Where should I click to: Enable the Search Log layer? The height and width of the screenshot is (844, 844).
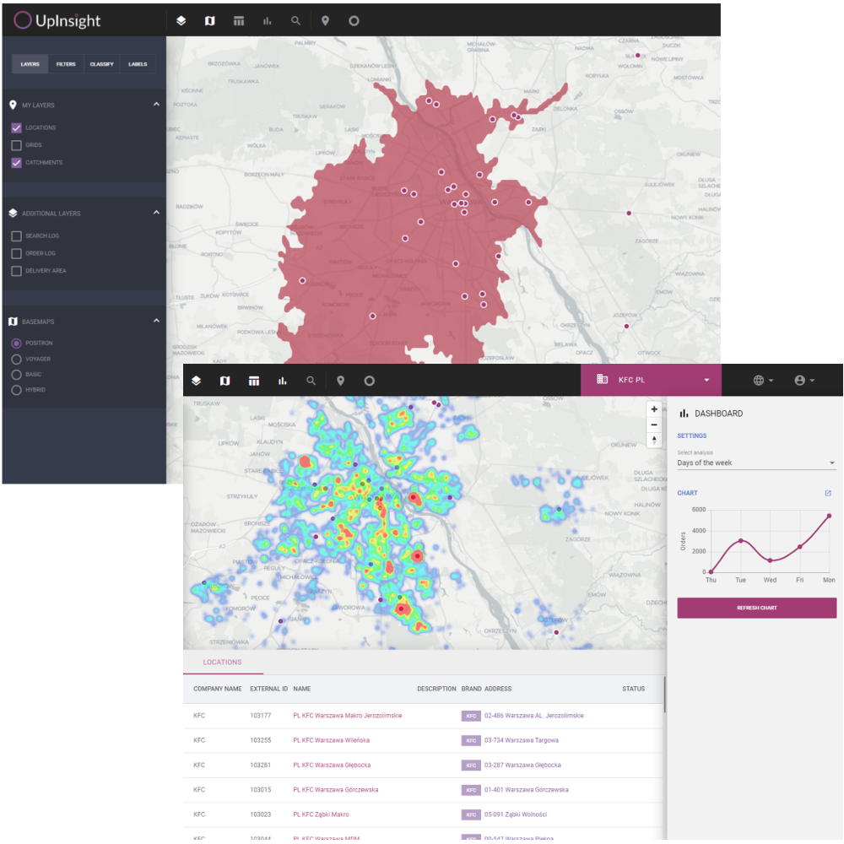pyautogui.click(x=16, y=235)
